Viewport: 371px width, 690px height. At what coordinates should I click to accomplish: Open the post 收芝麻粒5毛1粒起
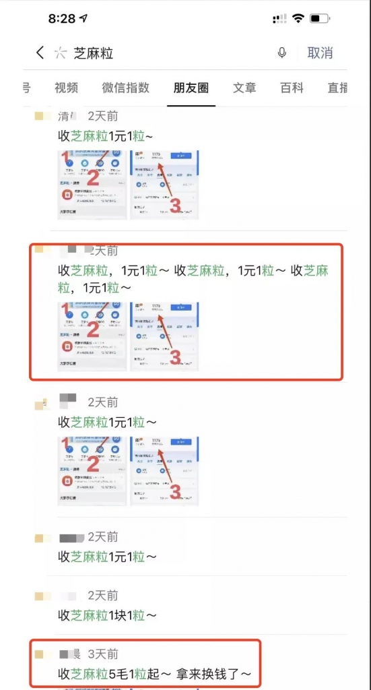(x=155, y=673)
